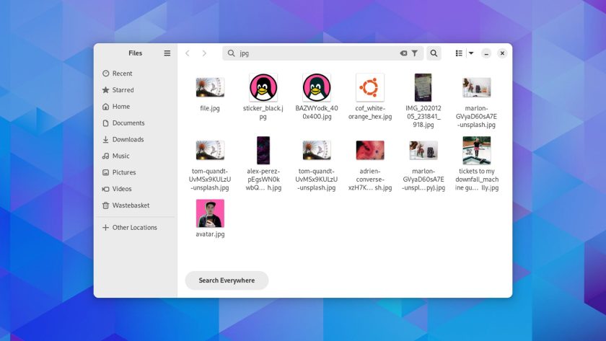Click the back navigation arrow
This screenshot has height=341, width=606.
point(188,53)
